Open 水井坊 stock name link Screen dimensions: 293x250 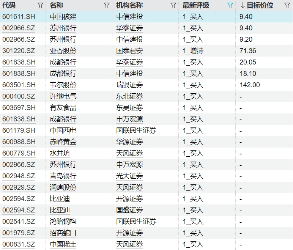click(x=60, y=153)
